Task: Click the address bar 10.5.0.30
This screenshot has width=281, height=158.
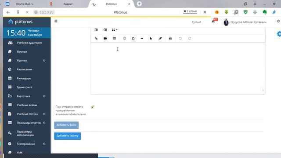Action: [47, 12]
